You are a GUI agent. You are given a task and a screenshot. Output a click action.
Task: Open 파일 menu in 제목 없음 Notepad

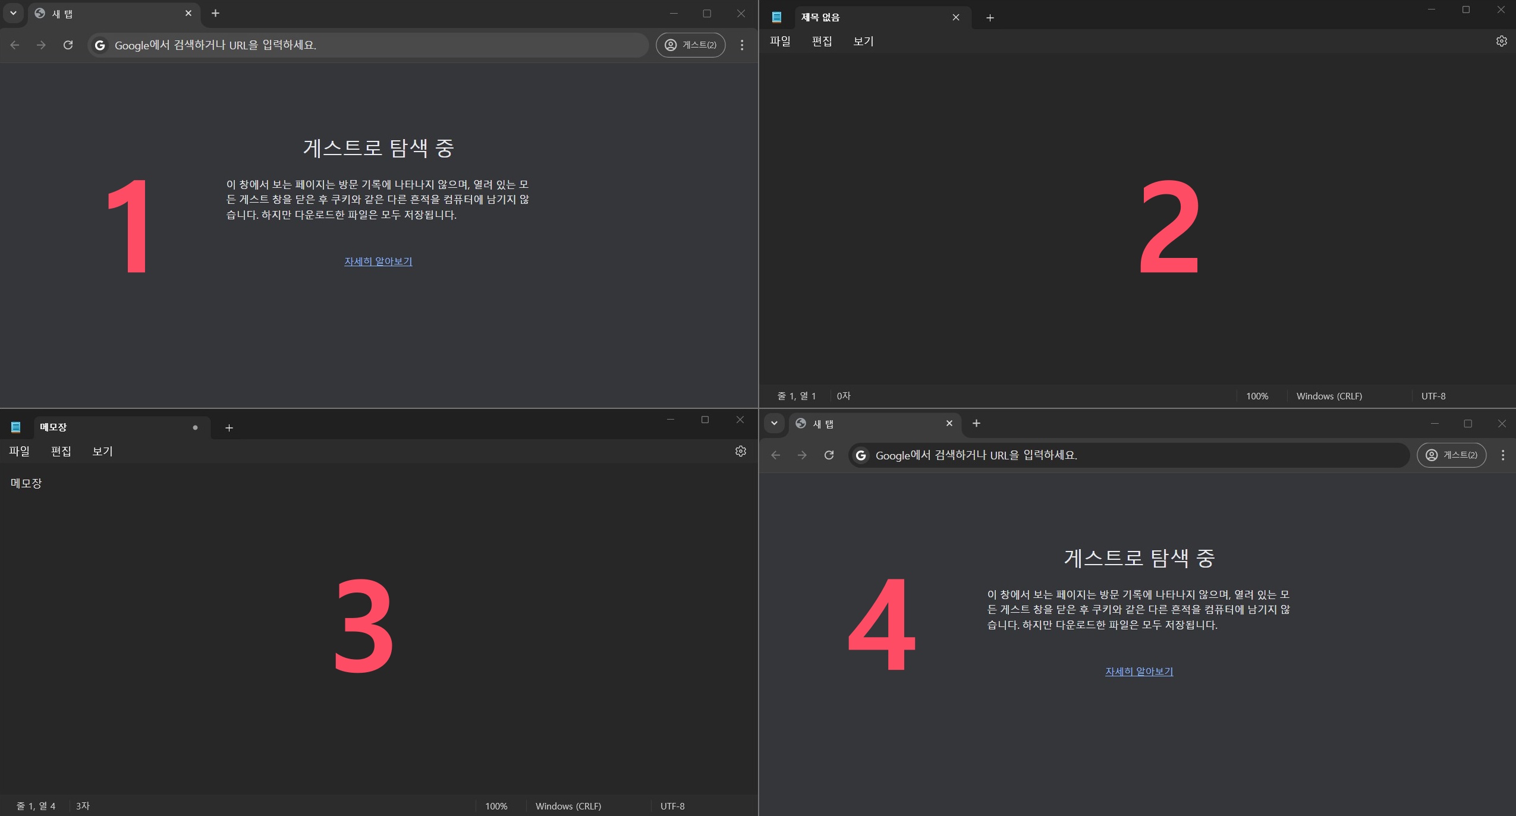click(780, 41)
